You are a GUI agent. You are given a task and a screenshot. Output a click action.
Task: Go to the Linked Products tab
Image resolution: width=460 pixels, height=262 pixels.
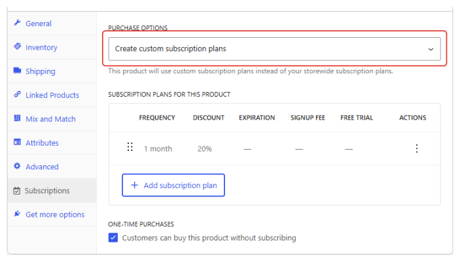point(52,95)
